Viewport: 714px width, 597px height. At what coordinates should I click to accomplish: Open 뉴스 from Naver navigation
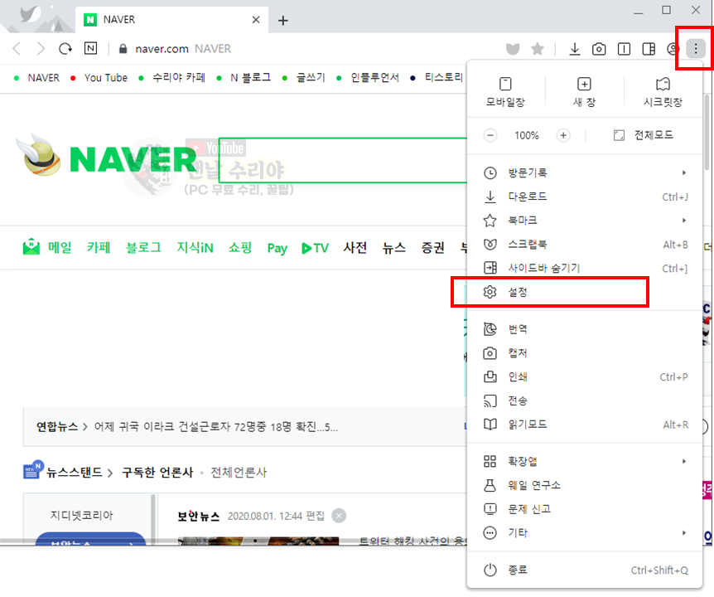pyautogui.click(x=394, y=247)
